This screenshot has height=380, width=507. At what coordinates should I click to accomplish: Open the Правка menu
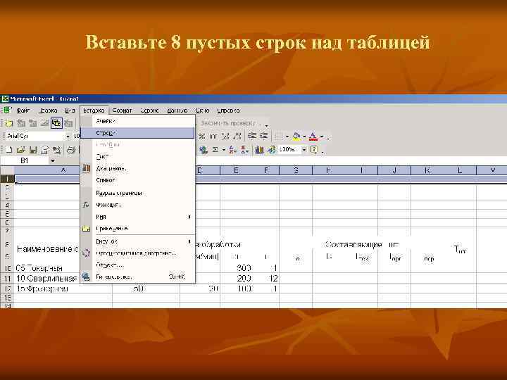(48, 110)
